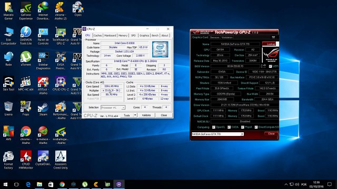Click Close button in CPU-Z footer
The image size is (337, 189).
point(164,115)
